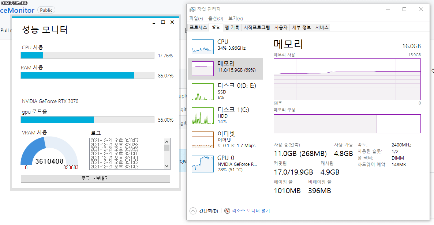Click the memory usage line graph
This screenshot has height=225, width=434.
(347, 79)
